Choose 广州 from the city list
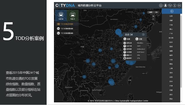 pos(171,34)
